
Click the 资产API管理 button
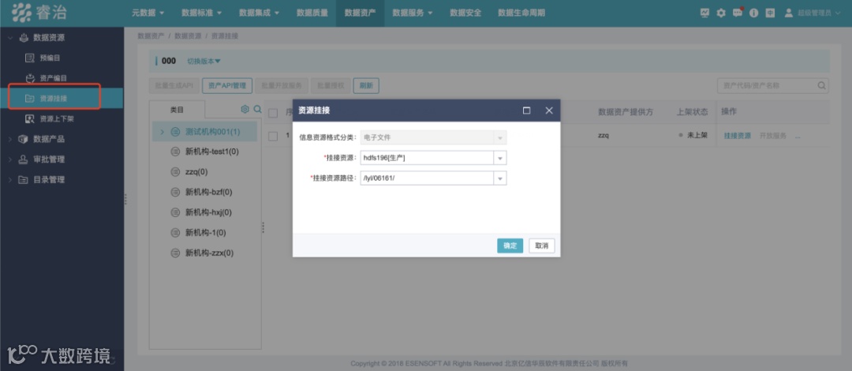click(227, 85)
